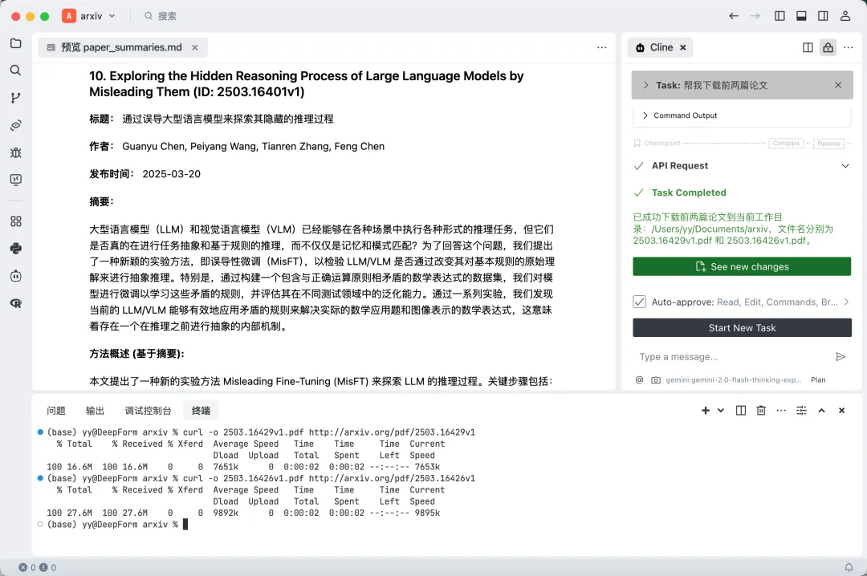
Task: Open the Source Control view
Action: pos(15,97)
